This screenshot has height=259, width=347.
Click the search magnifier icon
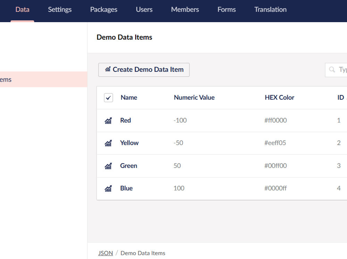[x=332, y=70]
